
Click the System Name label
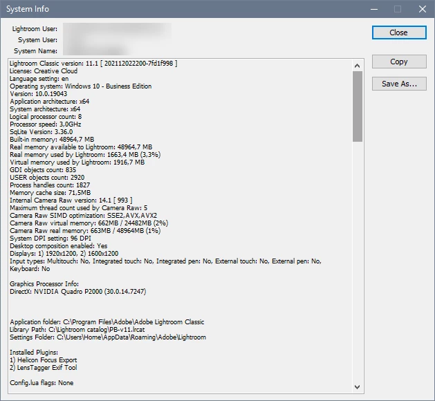coord(35,51)
